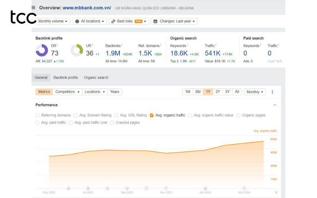Enable the Avg. paid traffic cost checkbox
Image resolution: width=317 pixels, height=198 pixels.
pyautogui.click(x=71, y=123)
